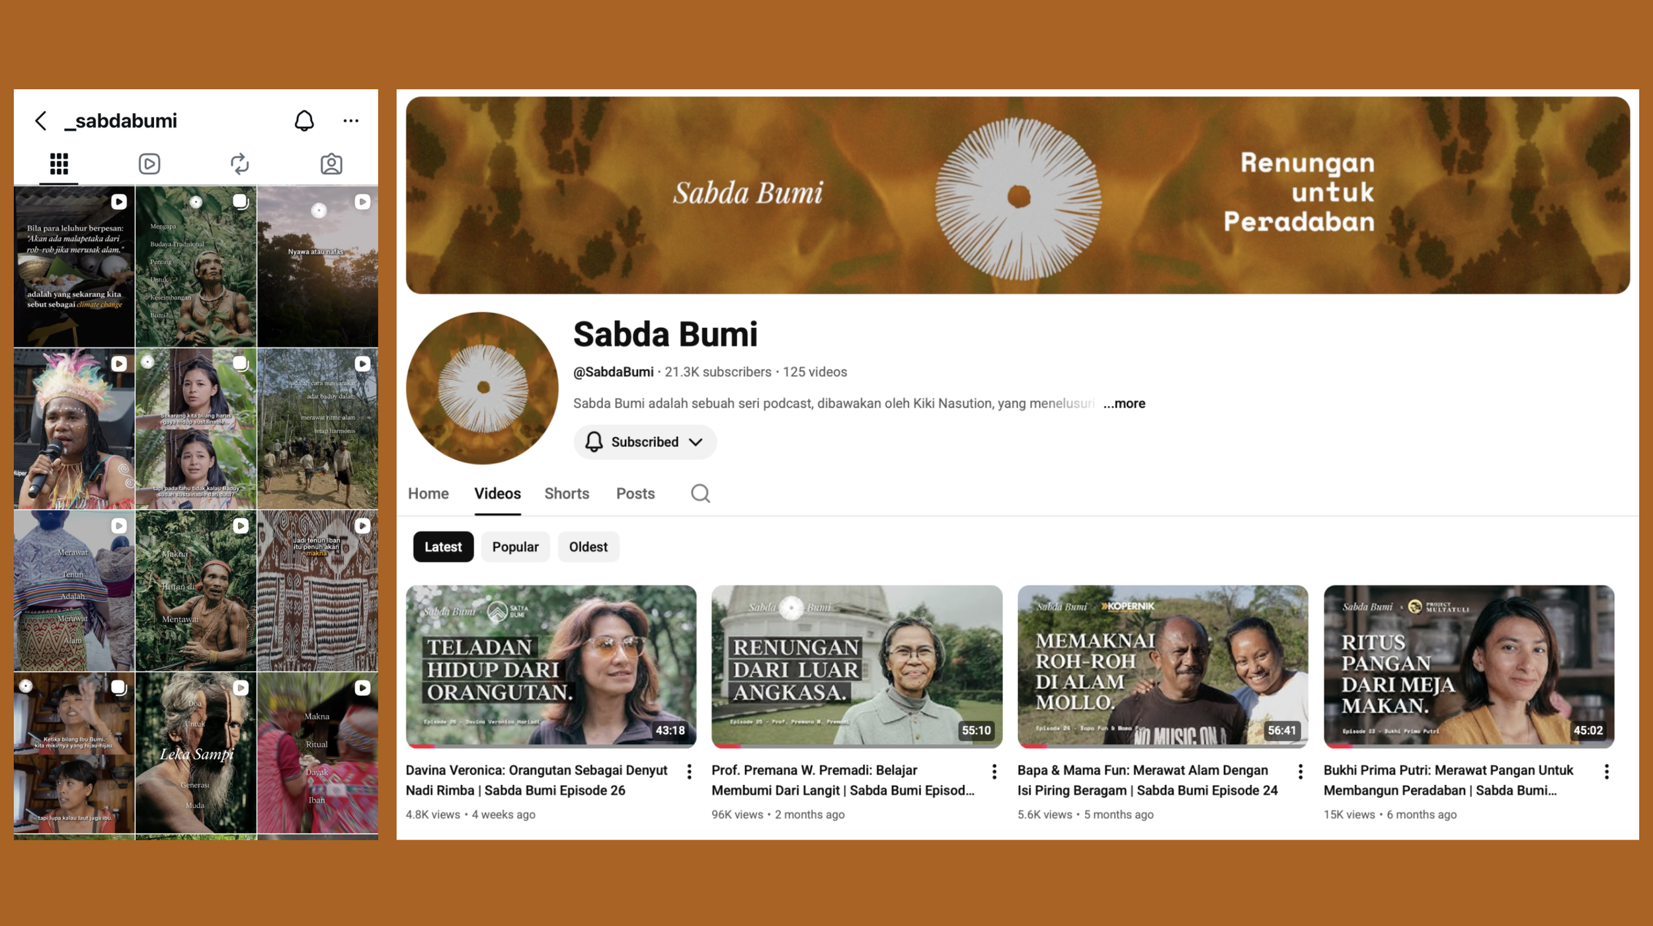The image size is (1653, 926).
Task: Select the tagged photos icon
Action: tap(331, 163)
